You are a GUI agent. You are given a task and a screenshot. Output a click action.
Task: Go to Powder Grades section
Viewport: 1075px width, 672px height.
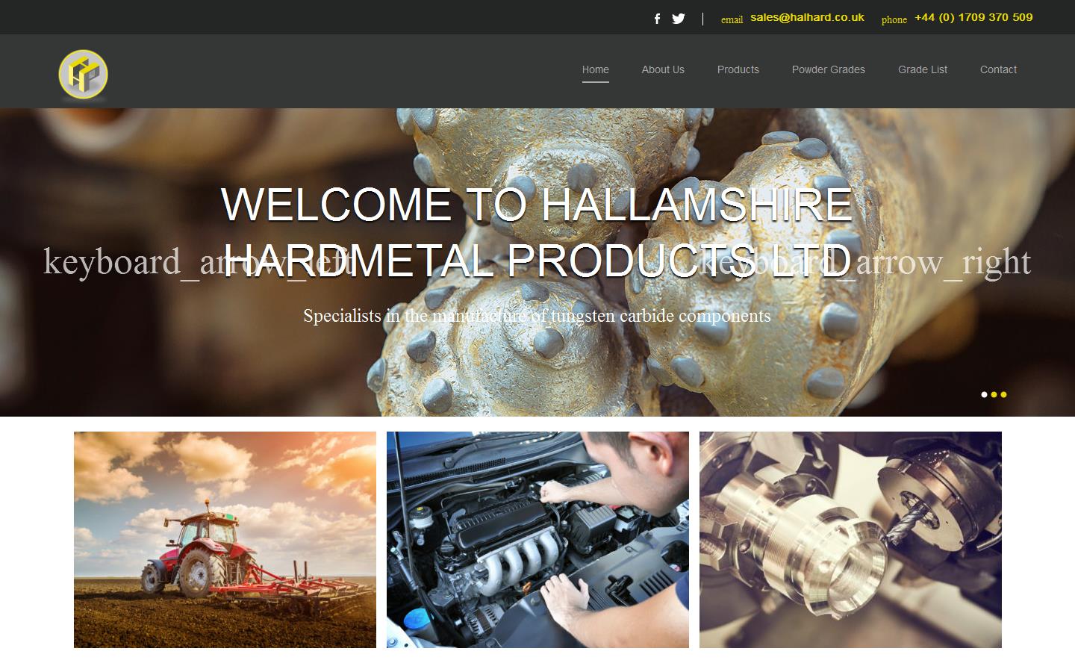828,69
